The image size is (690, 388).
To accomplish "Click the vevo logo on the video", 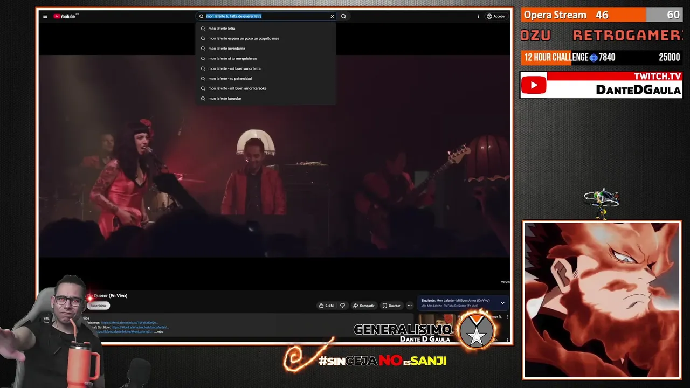I will click(x=505, y=282).
